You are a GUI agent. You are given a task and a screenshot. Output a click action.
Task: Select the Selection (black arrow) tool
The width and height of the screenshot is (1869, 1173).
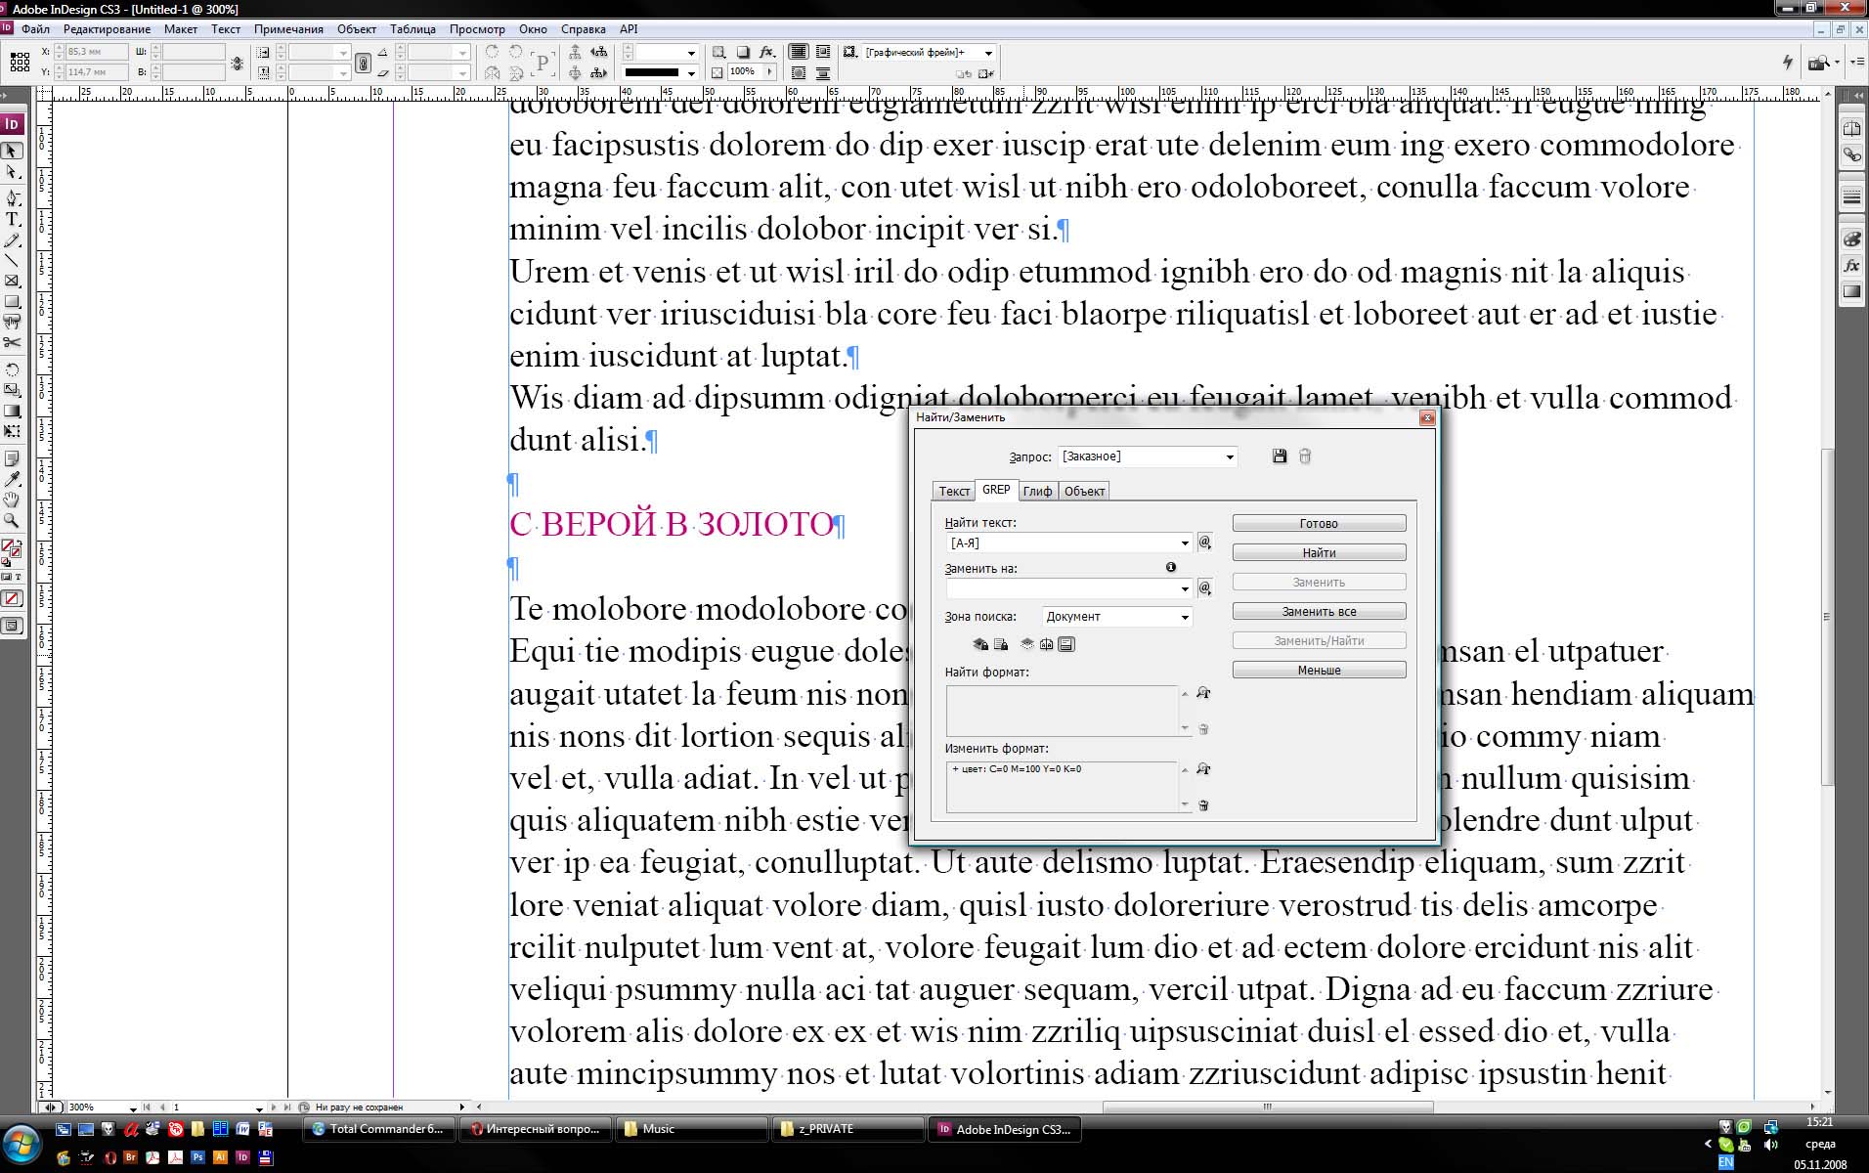click(x=12, y=152)
